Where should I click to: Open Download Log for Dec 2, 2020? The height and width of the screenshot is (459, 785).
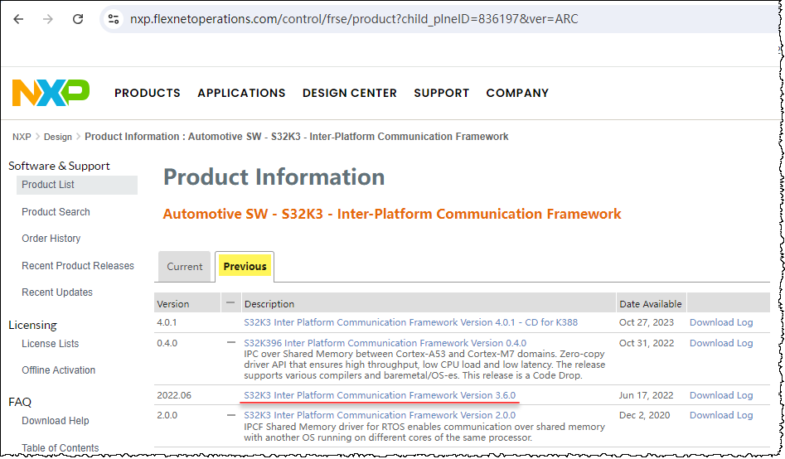[x=721, y=415]
